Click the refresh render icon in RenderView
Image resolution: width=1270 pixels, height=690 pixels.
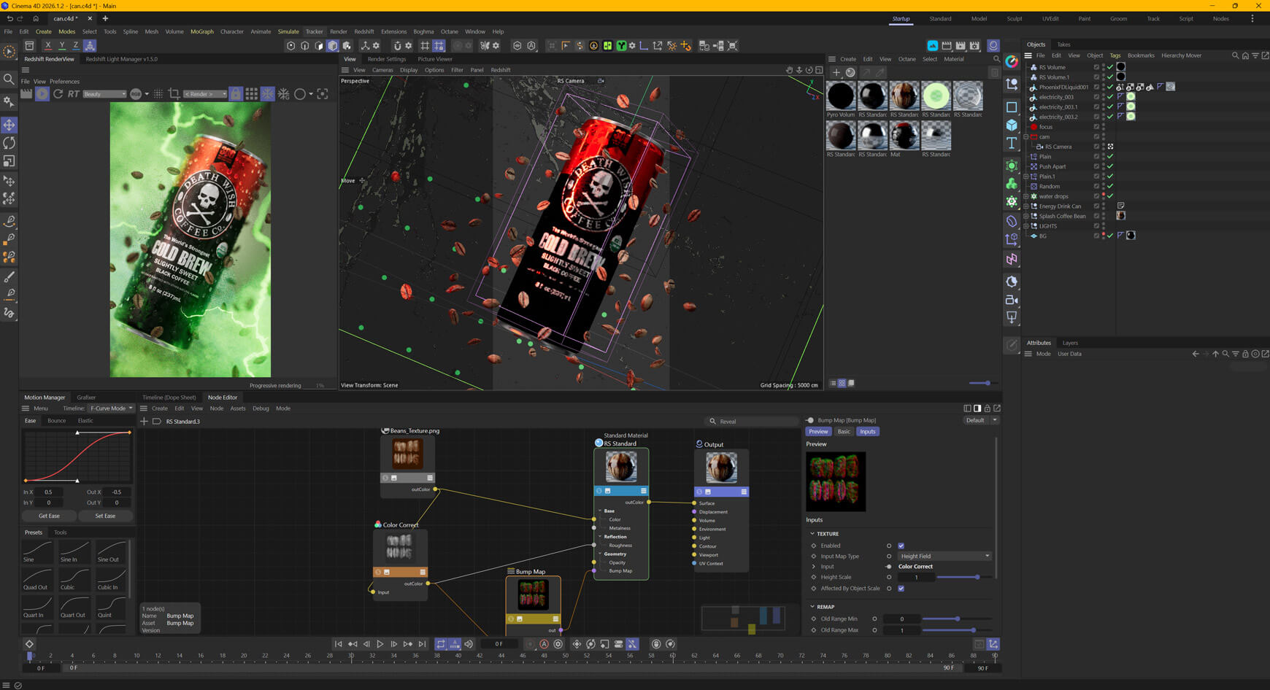click(58, 94)
